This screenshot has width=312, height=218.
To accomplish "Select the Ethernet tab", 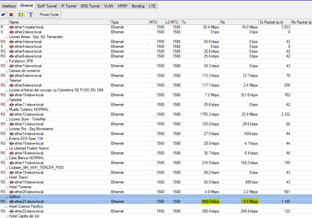I will point(27,5).
